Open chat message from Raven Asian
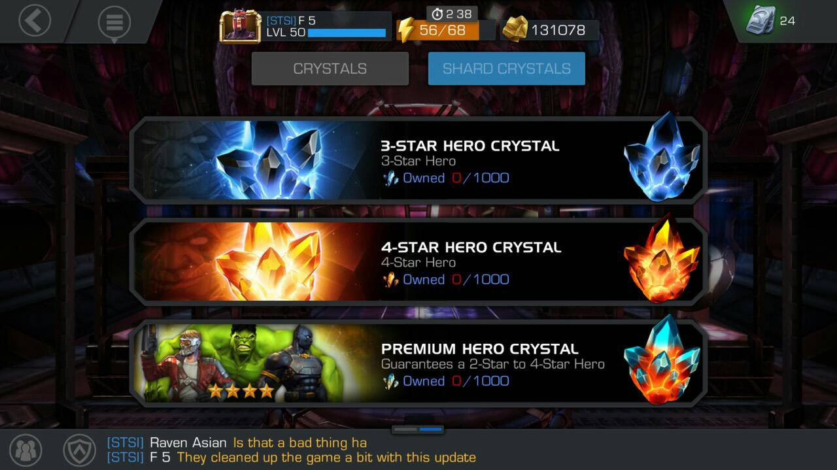837x470 pixels. point(237,443)
